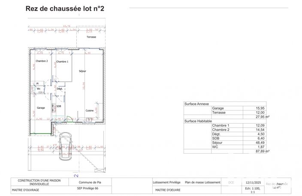The height and width of the screenshot is (196, 302).
Task: Click the scale 'Ech: 1:100, 1:1'
Action: 253,190
